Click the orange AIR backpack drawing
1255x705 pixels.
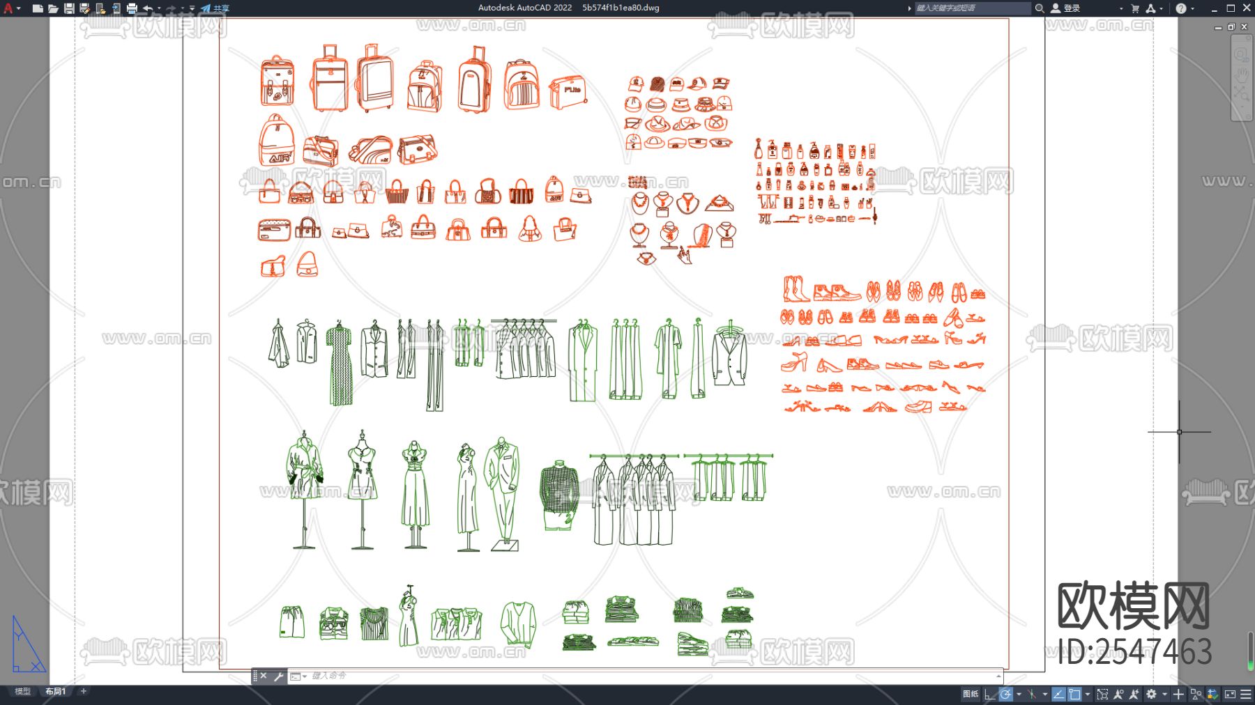(x=277, y=140)
